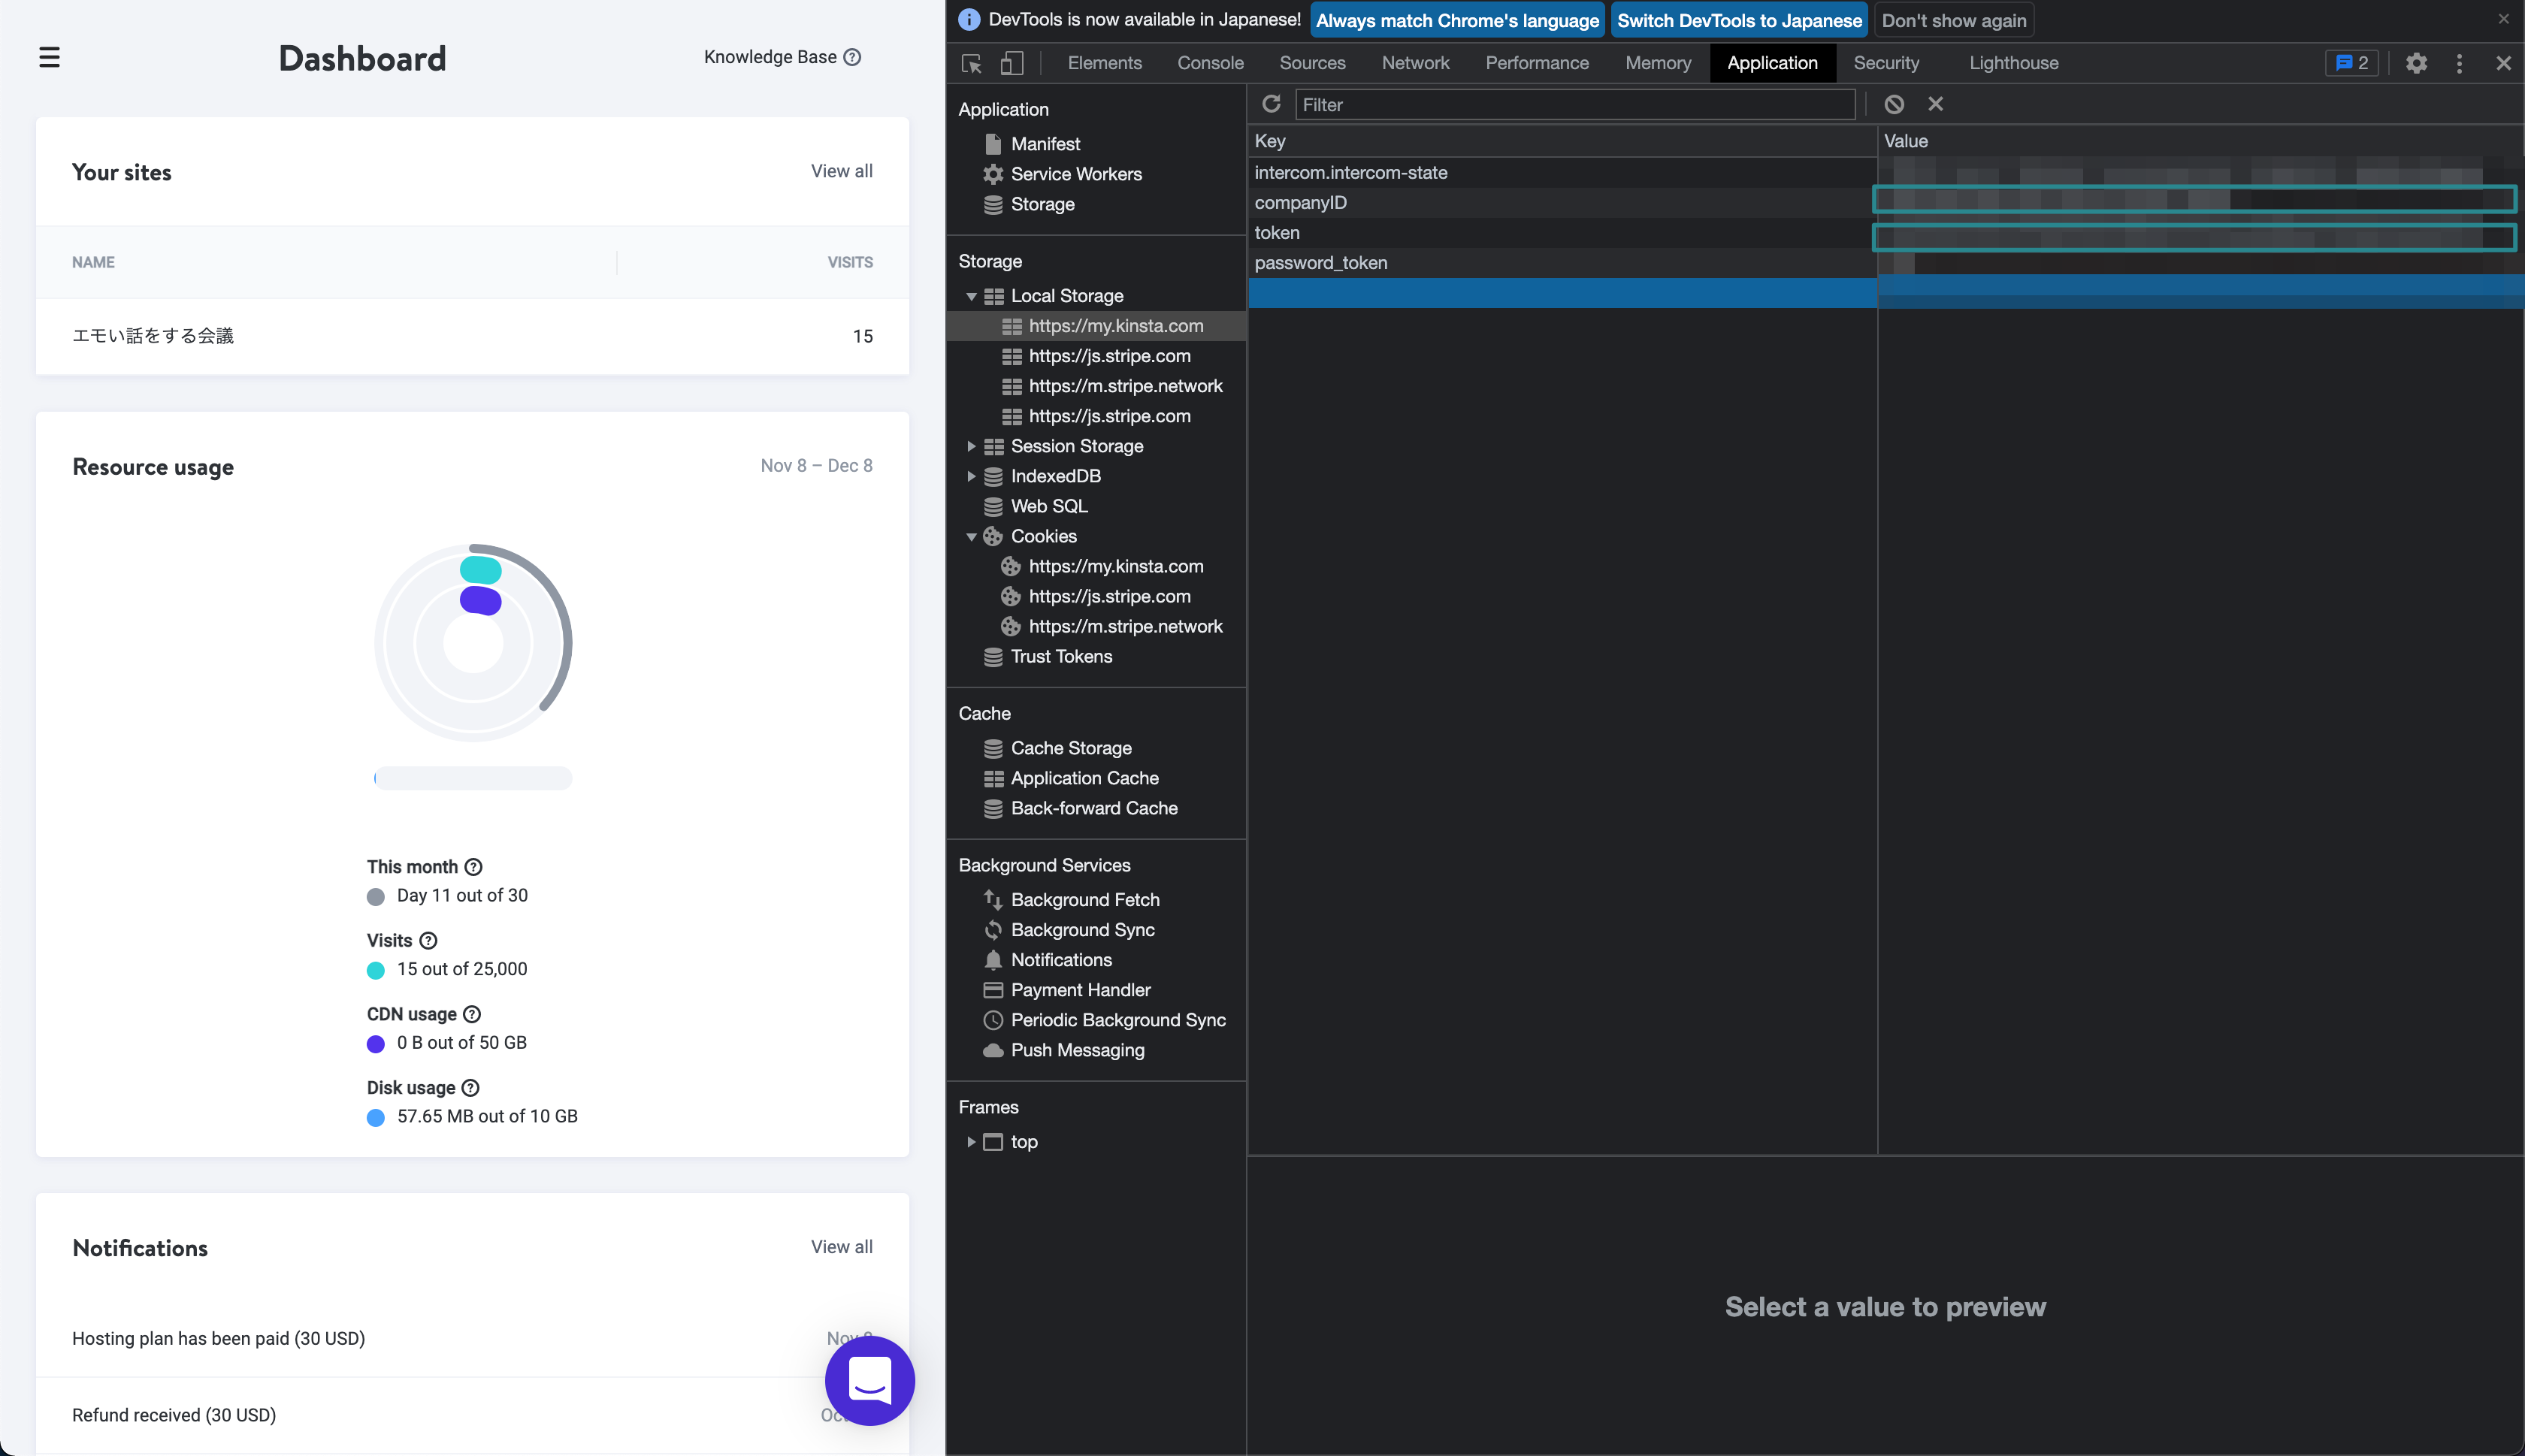Expand the Session Storage node
Image resolution: width=2525 pixels, height=1456 pixels.
(x=970, y=446)
